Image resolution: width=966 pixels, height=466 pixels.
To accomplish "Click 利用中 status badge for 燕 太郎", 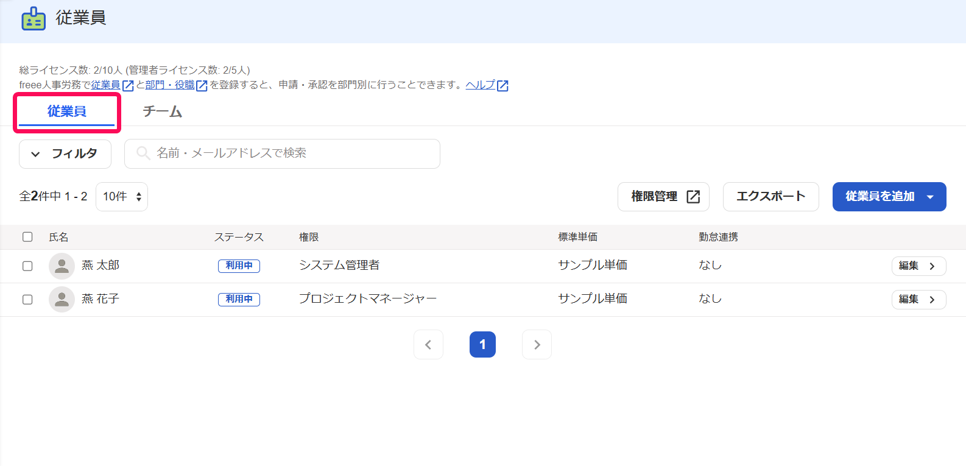I will (x=239, y=266).
